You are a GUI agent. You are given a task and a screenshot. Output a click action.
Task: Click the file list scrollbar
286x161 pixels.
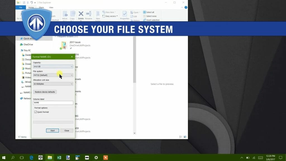134,60
